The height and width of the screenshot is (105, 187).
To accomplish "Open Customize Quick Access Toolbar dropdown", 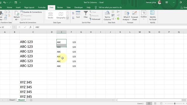I will point(20,3).
